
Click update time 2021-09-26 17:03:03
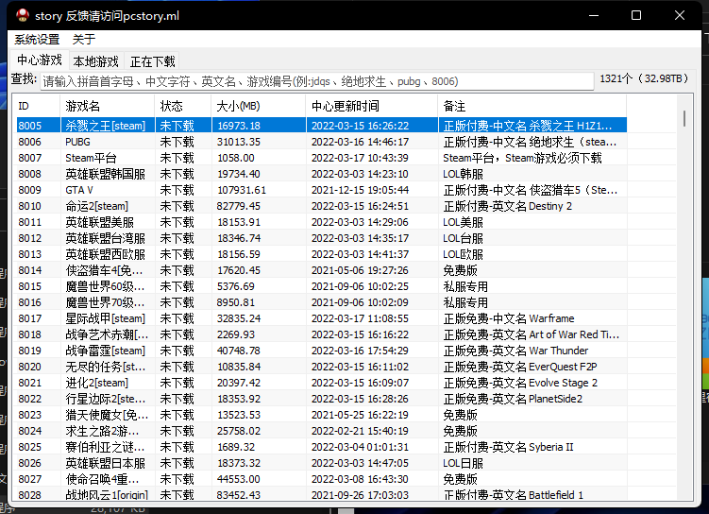tap(360, 495)
